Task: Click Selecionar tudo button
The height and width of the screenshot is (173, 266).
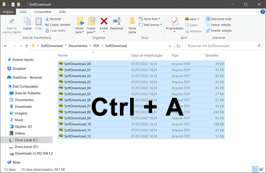Action: pyautogui.click(x=219, y=19)
